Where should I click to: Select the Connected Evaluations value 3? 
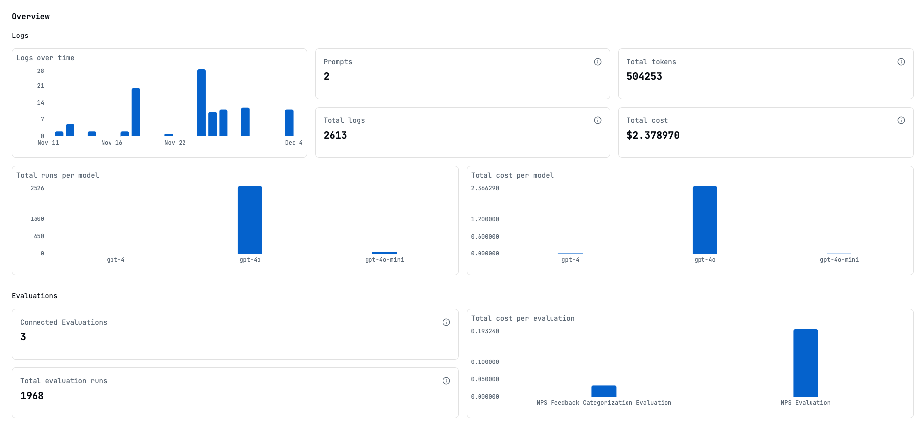point(23,337)
